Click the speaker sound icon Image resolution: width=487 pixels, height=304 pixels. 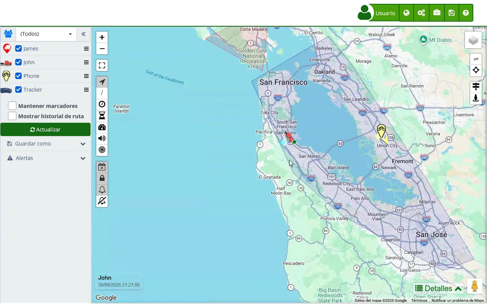pyautogui.click(x=102, y=139)
